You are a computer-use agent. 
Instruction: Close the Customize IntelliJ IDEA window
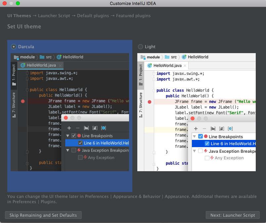pos(5,3)
